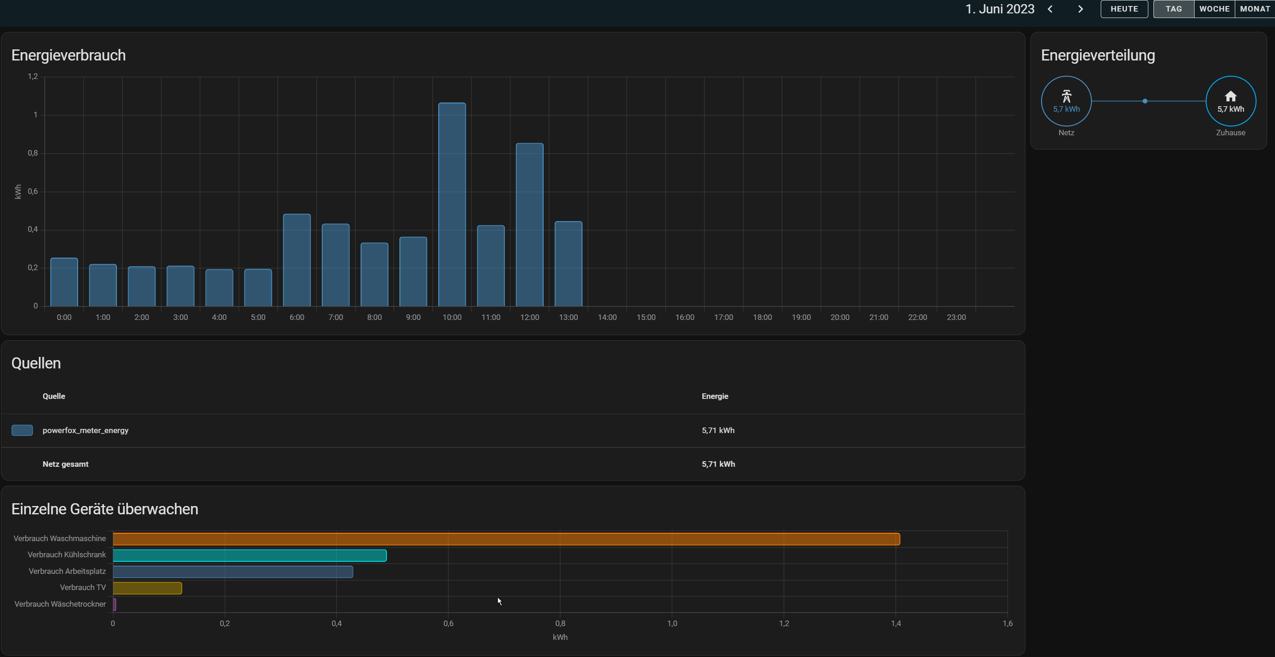Screen dimensions: 1275x657
Task: Click the Verbrauch TV yellow bar
Action: 147,588
